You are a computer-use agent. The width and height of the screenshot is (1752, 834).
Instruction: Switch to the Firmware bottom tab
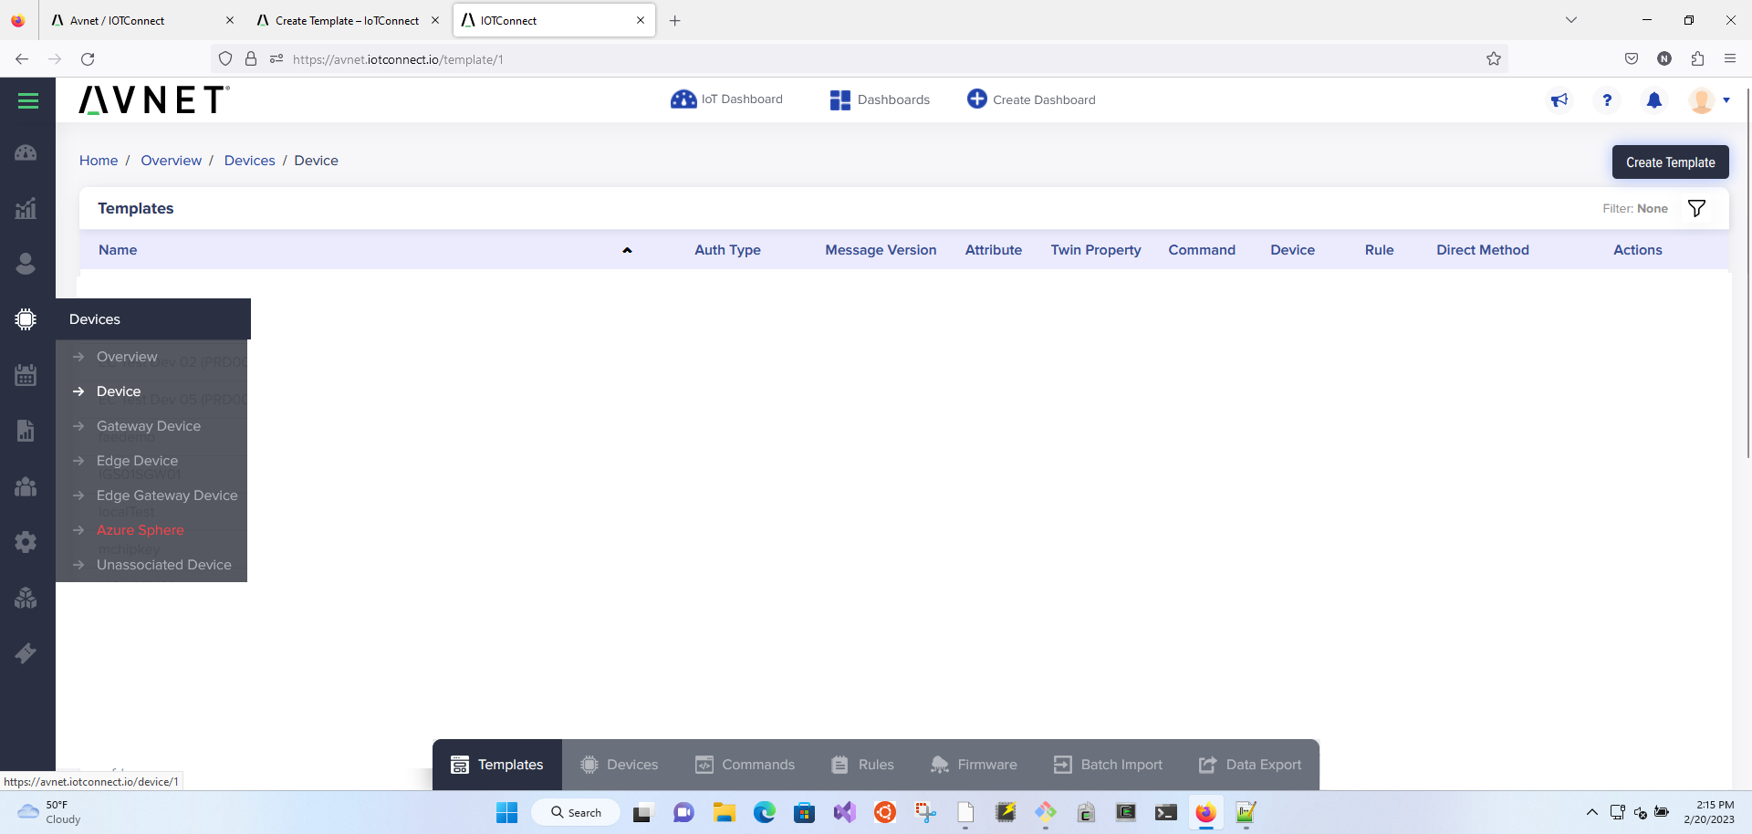coord(974,765)
